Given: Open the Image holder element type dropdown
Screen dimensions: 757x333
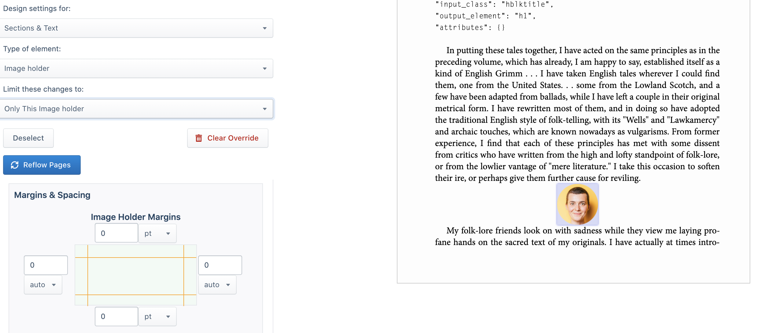Looking at the screenshot, I should [x=136, y=68].
